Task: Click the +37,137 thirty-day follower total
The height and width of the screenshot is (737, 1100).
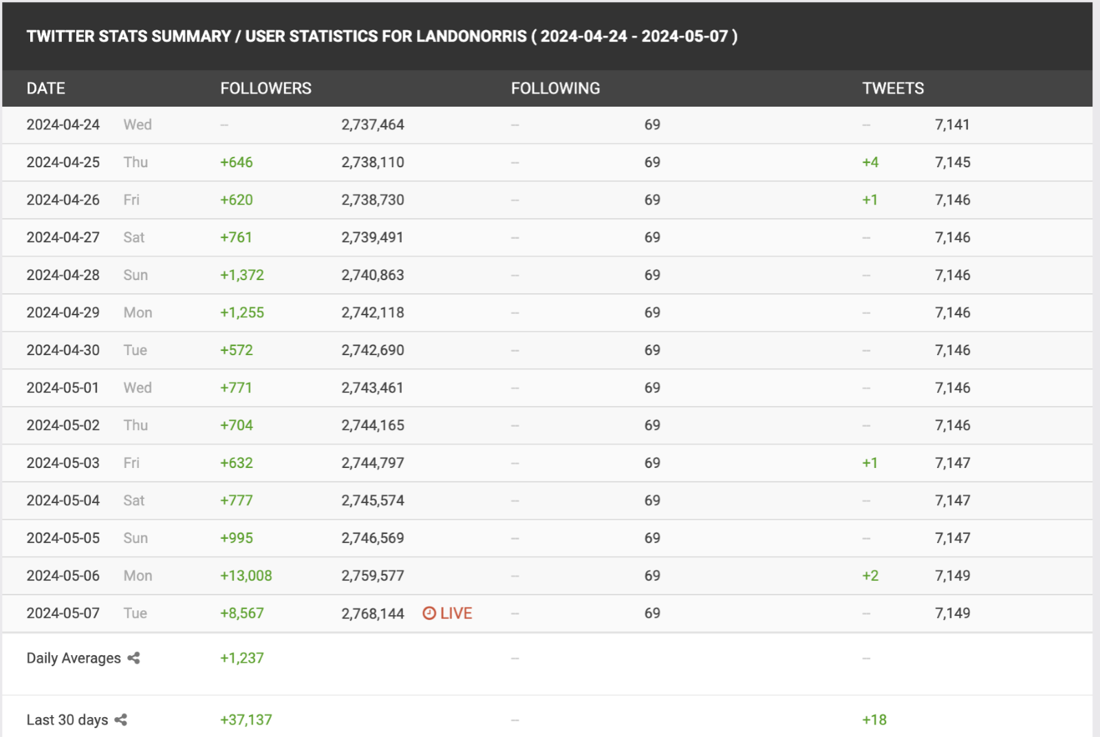Action: pyautogui.click(x=246, y=720)
